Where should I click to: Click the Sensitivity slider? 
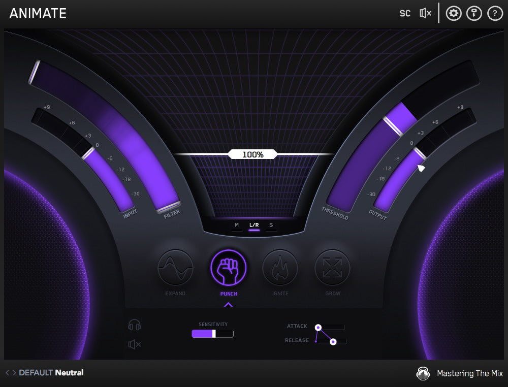212,334
